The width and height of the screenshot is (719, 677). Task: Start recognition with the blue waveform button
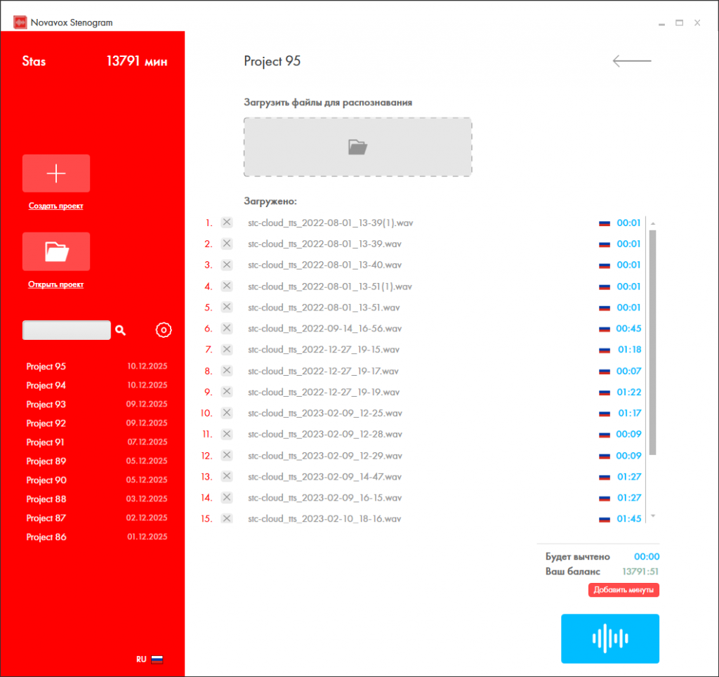coord(609,638)
